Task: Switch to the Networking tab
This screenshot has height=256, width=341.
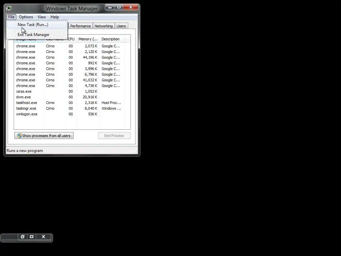Action: (104, 26)
